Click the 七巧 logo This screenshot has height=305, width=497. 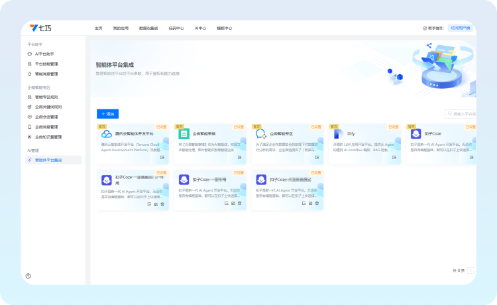[40, 29]
